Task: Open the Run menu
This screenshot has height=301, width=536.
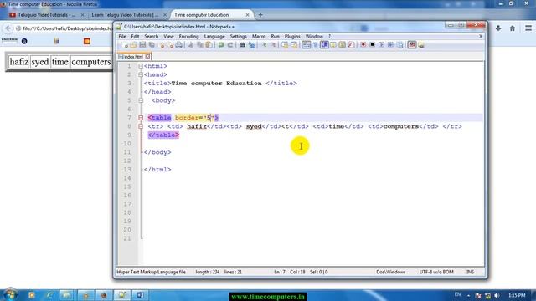Action: click(x=276, y=36)
